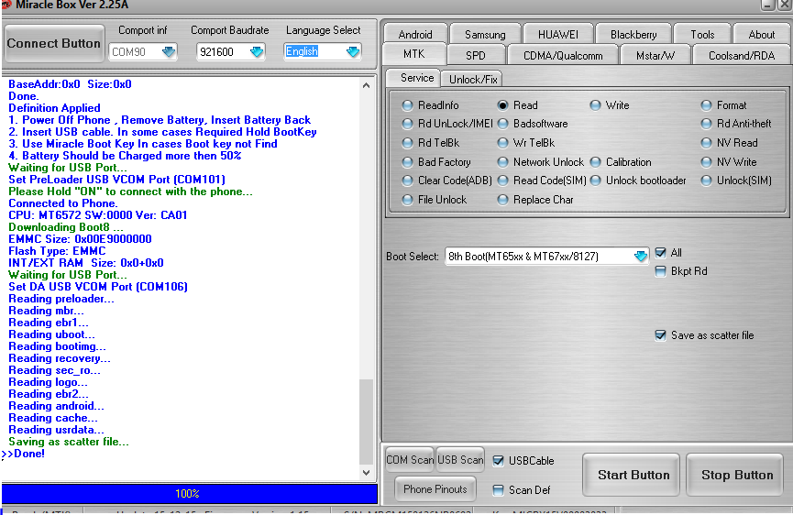Switch to the Unlock/Fix sub-tab
This screenshot has height=515, width=793.
pyautogui.click(x=473, y=80)
